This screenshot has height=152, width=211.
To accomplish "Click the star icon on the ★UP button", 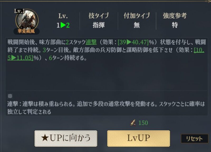I will click(45, 138).
